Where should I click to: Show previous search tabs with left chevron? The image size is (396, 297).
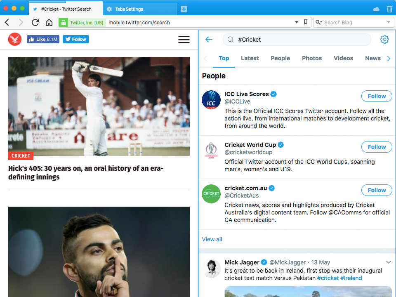tap(205, 59)
